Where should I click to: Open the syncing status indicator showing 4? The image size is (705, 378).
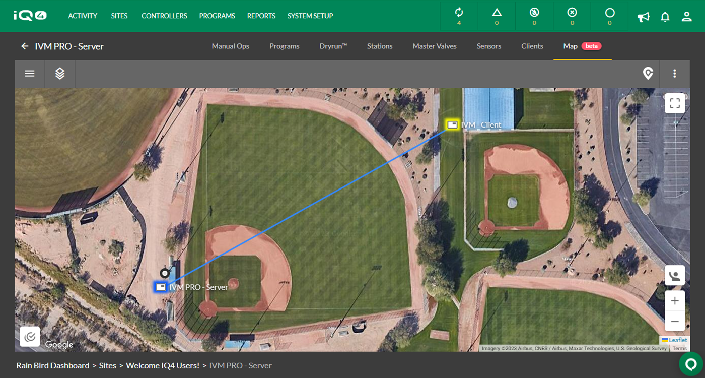[459, 16]
